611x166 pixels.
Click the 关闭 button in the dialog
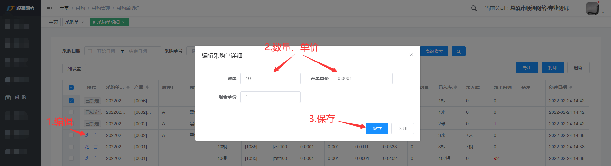402,129
